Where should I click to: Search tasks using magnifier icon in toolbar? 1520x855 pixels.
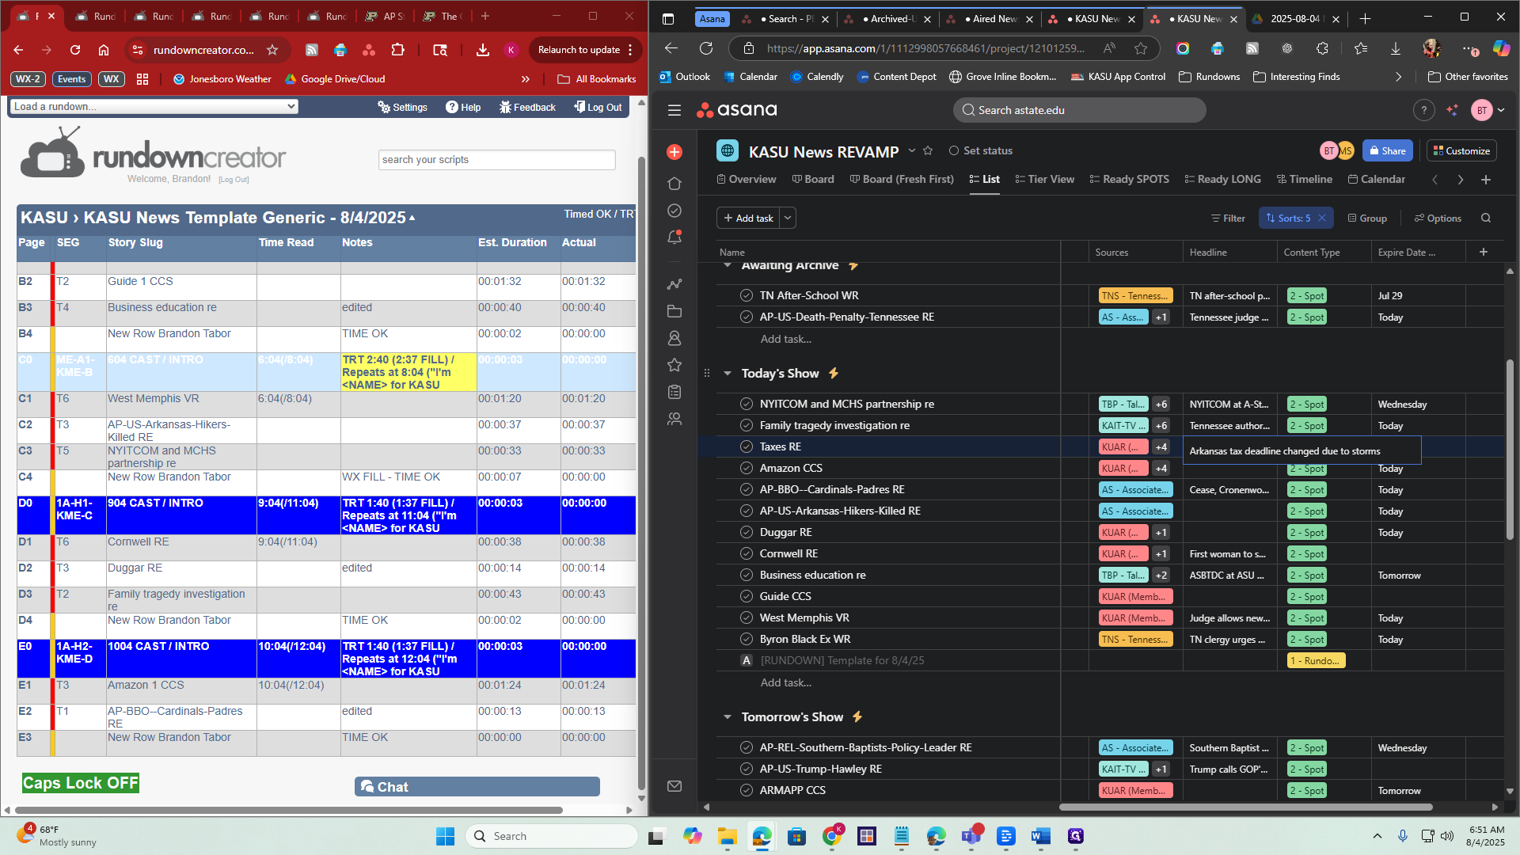point(1486,218)
